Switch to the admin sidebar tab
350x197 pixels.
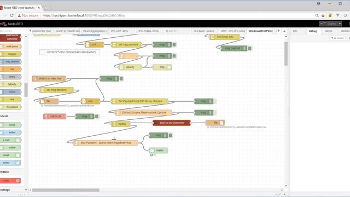tap(328, 31)
